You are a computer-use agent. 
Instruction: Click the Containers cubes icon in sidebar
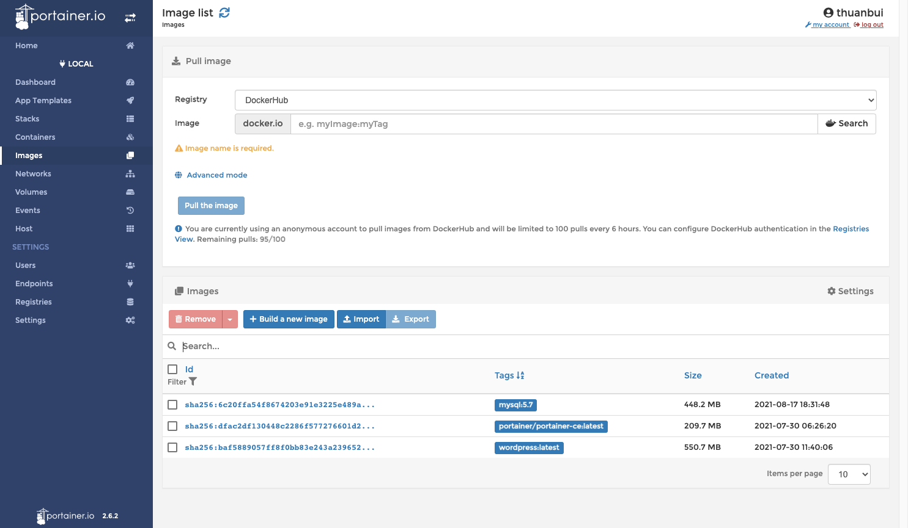(x=130, y=137)
